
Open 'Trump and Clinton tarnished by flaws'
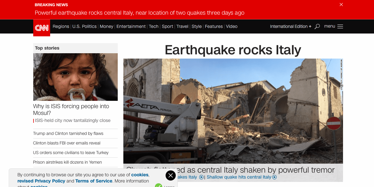(x=68, y=133)
